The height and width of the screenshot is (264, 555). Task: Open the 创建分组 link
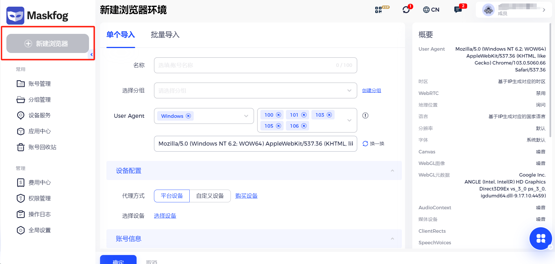coord(371,90)
